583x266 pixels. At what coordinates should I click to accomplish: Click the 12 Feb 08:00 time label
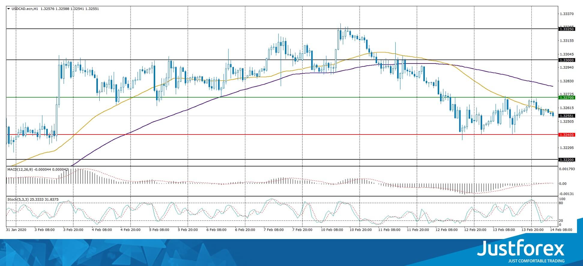tap(446, 230)
